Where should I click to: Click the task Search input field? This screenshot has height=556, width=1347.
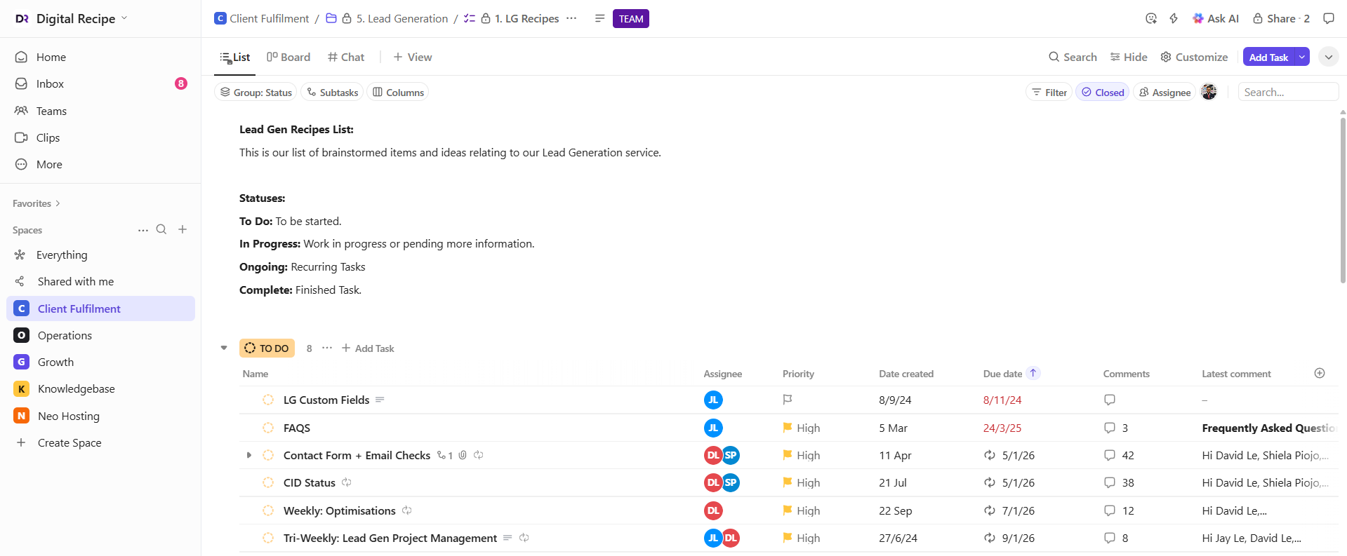(1287, 93)
